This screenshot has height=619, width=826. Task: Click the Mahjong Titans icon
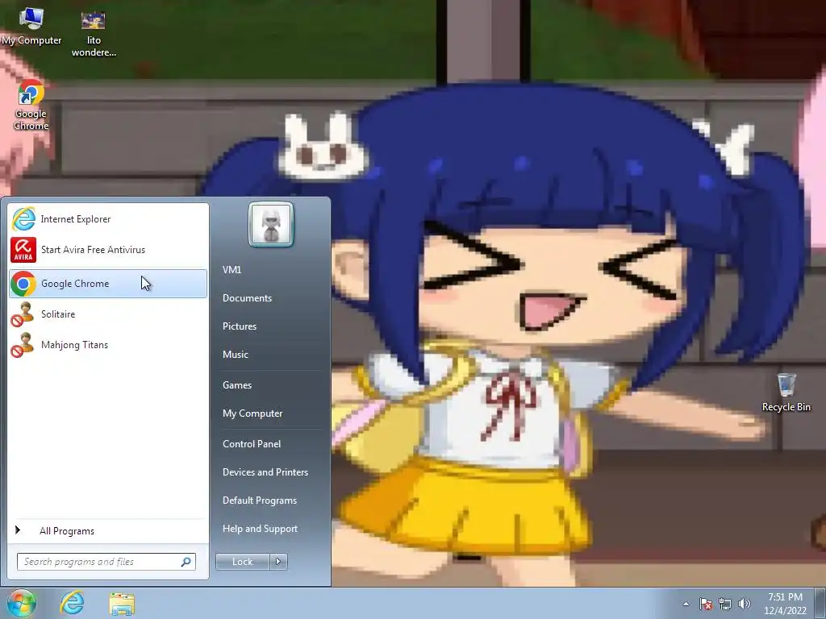coord(23,345)
